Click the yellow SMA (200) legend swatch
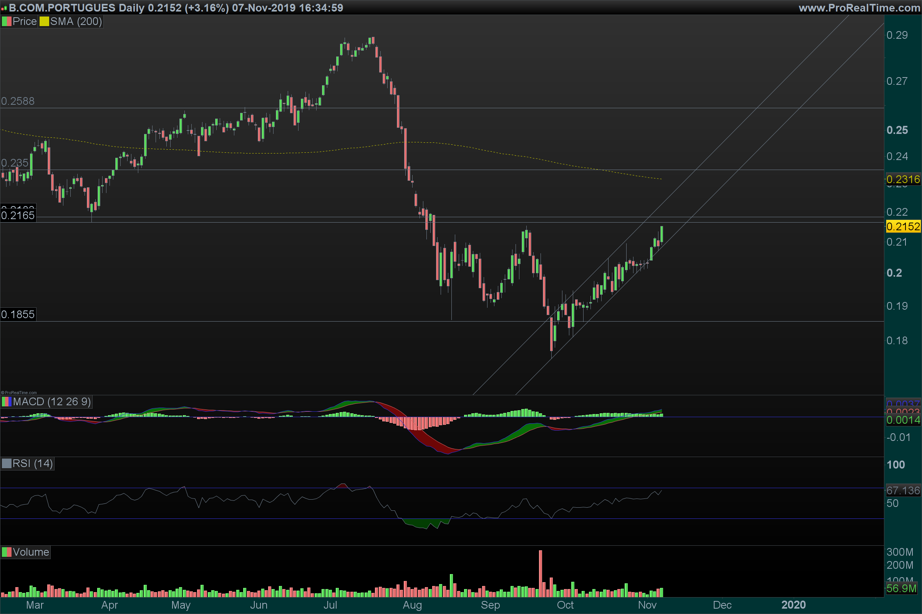 click(44, 21)
